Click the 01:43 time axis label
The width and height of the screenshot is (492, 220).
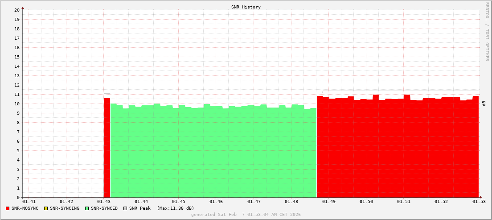coord(103,202)
